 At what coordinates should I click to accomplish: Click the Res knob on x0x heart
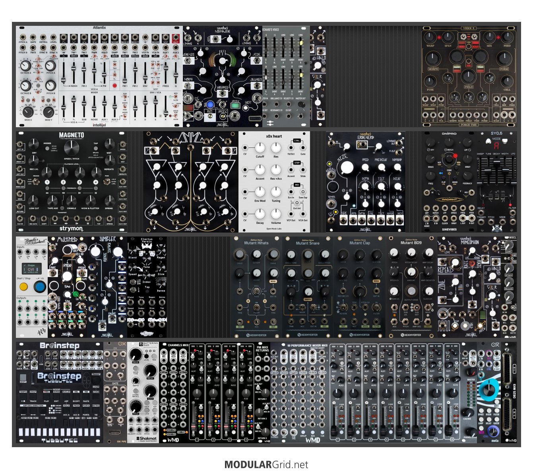276,148
